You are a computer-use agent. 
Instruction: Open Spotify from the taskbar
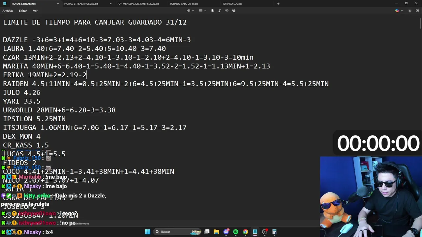[x=235, y=232]
